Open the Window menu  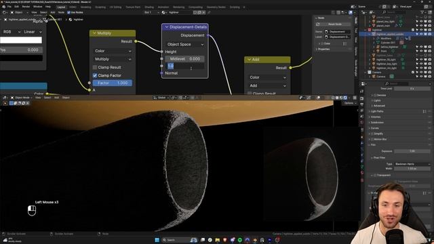click(x=38, y=7)
